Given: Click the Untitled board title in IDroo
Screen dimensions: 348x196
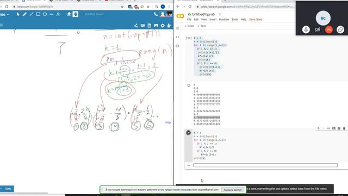Looking at the screenshot, I should (x=94, y=14).
